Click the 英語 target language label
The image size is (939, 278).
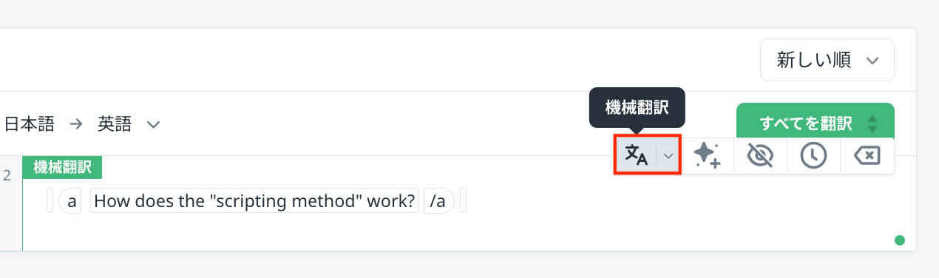coord(115,124)
